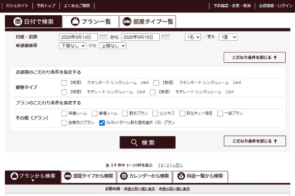Click the bed icon in 部屋タイプから検索 tab
This screenshot has width=295, height=196.
[68, 176]
